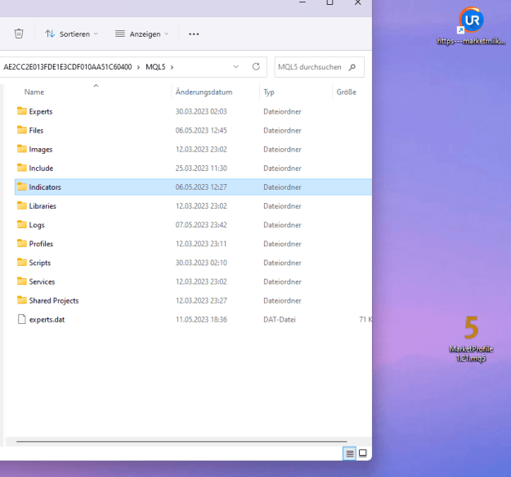Select the MarketProfile 1.21.mq5 desktop file
This screenshot has width=511, height=477.
[x=471, y=339]
